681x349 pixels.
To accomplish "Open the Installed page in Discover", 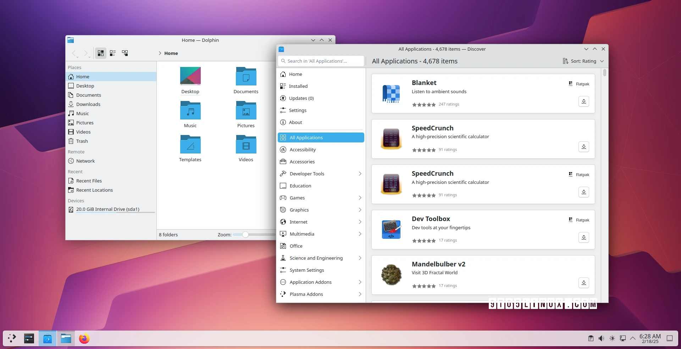I will (x=298, y=86).
